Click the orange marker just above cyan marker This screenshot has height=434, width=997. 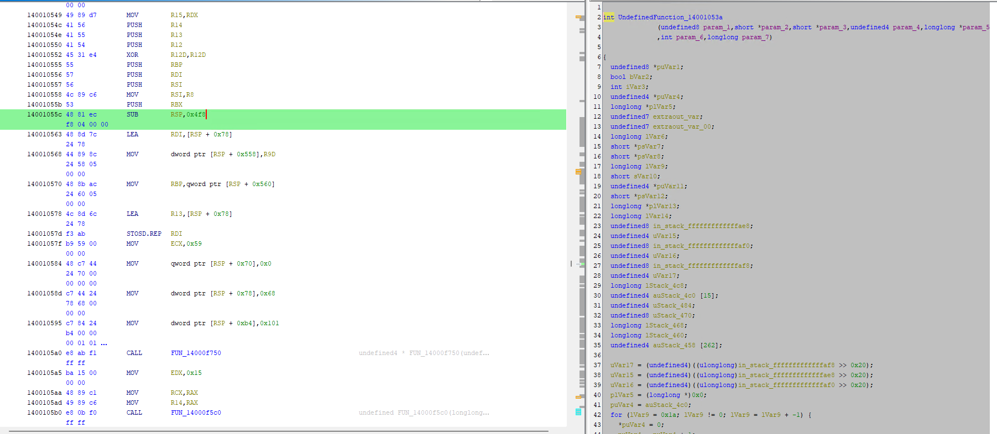[x=578, y=396]
